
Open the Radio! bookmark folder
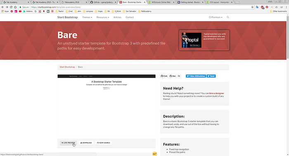(x=59, y=11)
